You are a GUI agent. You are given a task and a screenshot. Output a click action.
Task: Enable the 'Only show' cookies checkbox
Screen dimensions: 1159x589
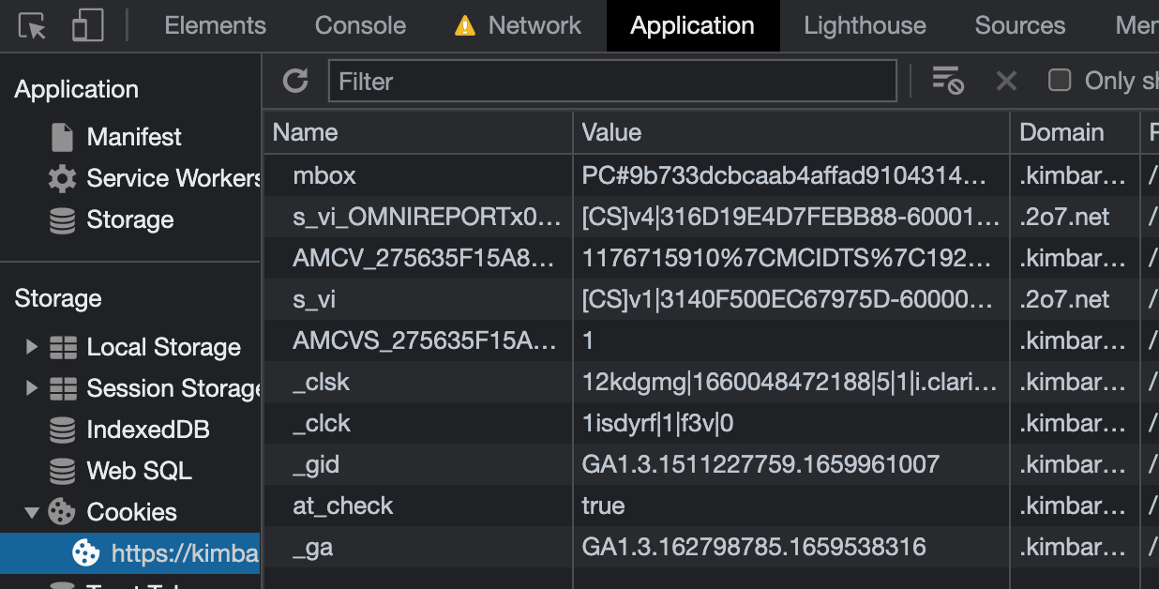(x=1060, y=81)
